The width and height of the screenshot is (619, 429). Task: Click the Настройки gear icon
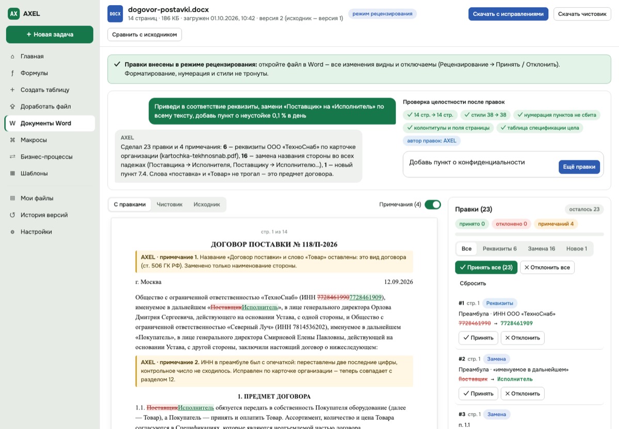tap(12, 232)
